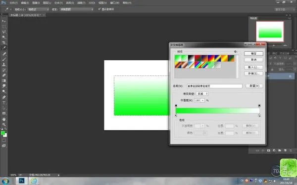Select the Hand tool
Screen dimensions: 297x185
(x=4, y=119)
